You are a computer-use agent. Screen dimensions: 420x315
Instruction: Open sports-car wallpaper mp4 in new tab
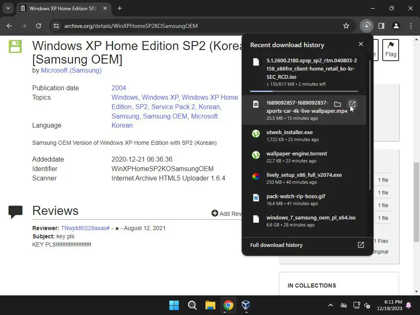[x=352, y=104]
